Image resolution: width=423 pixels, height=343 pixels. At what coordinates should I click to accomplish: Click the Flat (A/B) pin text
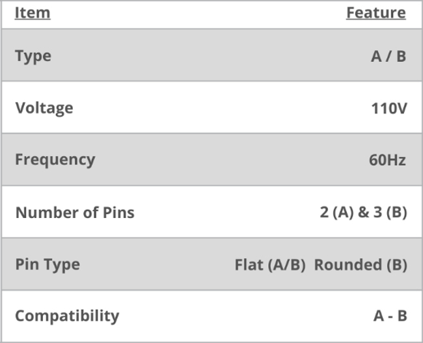coord(270,265)
